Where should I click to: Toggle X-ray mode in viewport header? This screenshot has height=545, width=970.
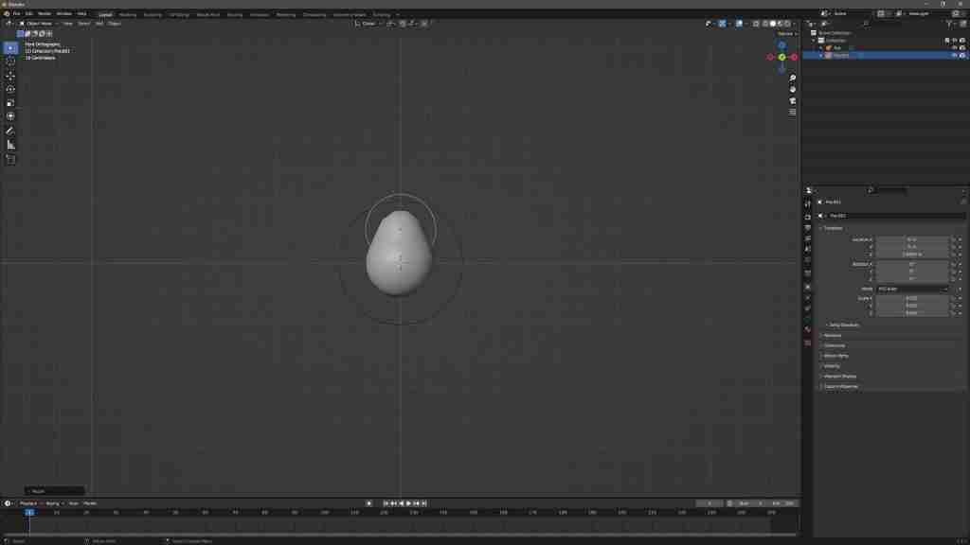click(x=756, y=24)
